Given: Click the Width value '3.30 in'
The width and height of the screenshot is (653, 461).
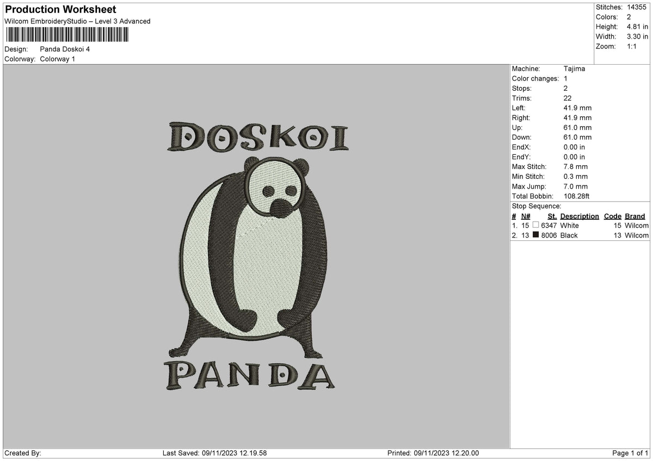Looking at the screenshot, I should point(637,36).
